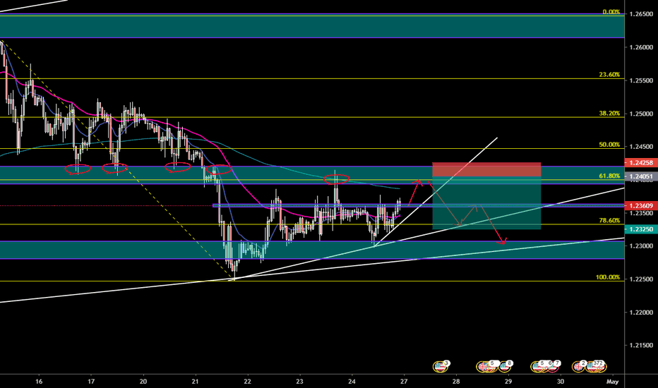The width and height of the screenshot is (658, 388).
Task: Click the 100.00% Fibonacci level label
Action: click(x=608, y=277)
